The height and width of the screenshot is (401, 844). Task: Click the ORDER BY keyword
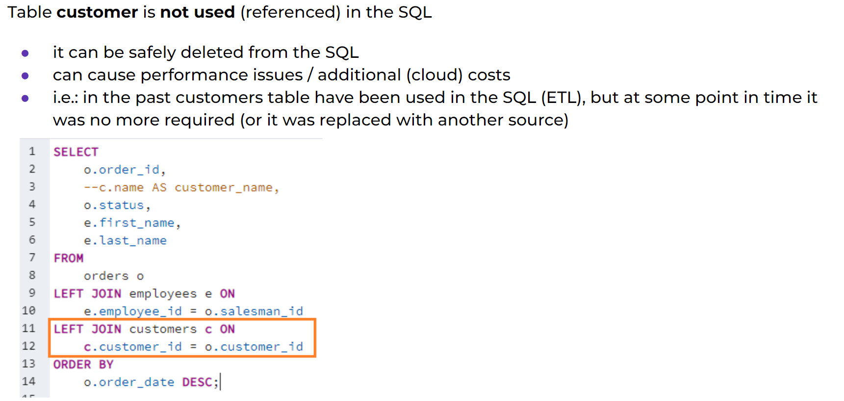[x=83, y=365]
